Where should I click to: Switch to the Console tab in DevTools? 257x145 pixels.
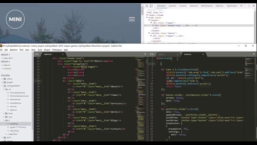point(172,6)
